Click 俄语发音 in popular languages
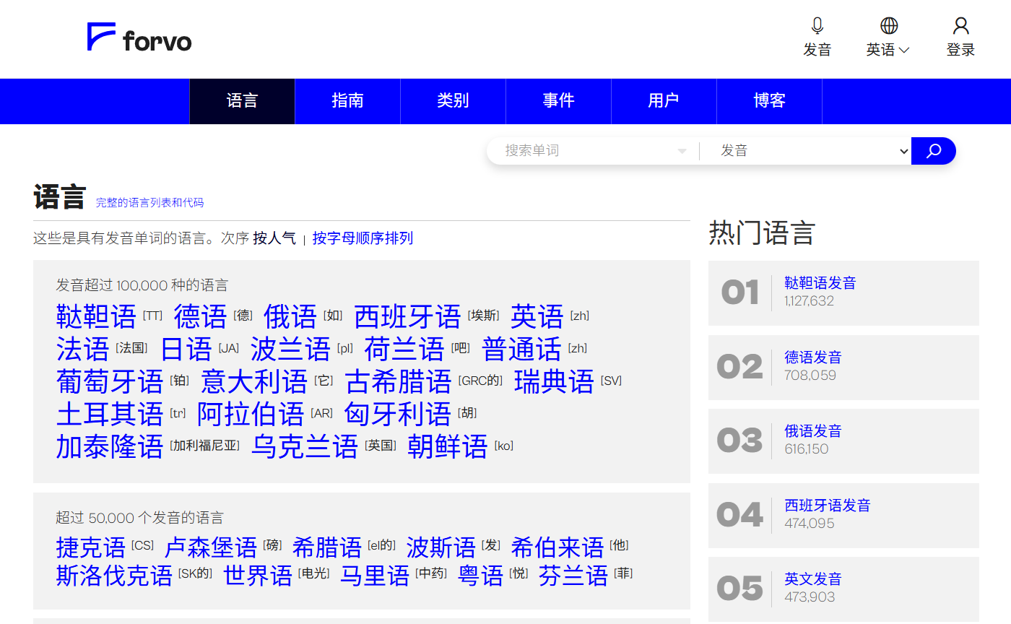The image size is (1011, 624). [x=812, y=431]
